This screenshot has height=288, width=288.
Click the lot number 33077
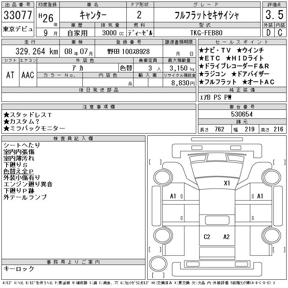[x=18, y=15]
